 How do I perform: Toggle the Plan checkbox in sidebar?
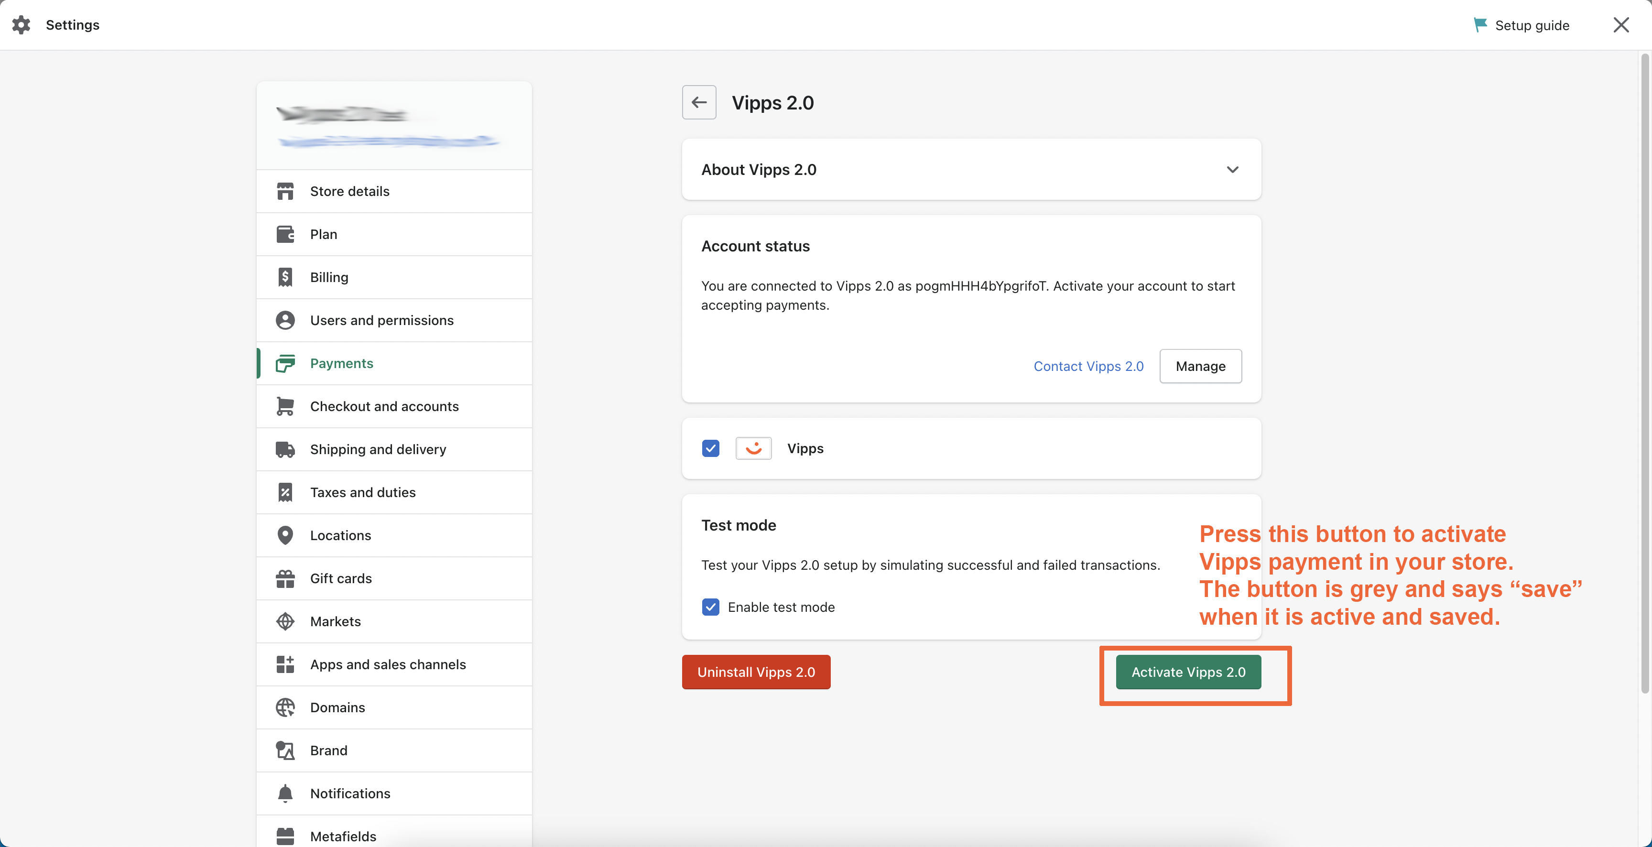[323, 233]
